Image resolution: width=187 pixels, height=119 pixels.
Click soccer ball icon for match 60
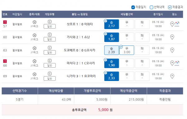[x=35, y=35]
